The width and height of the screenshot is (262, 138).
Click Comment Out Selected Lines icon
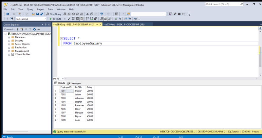coord(116,19)
